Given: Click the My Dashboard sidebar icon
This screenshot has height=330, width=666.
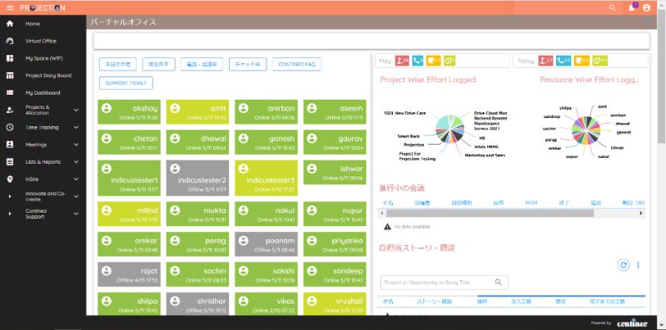Looking at the screenshot, I should 10,92.
